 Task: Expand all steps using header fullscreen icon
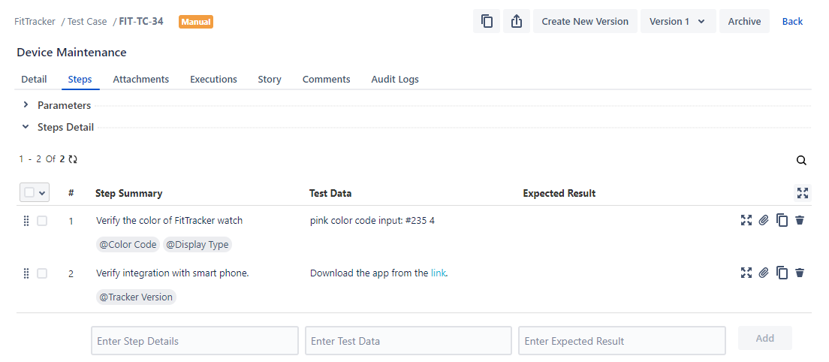pyautogui.click(x=803, y=193)
